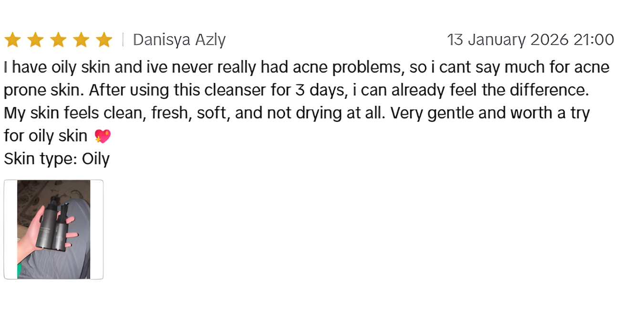Screen dimensions: 620x310
Task: Click the "Oily" skin type value
Action: click(96, 159)
